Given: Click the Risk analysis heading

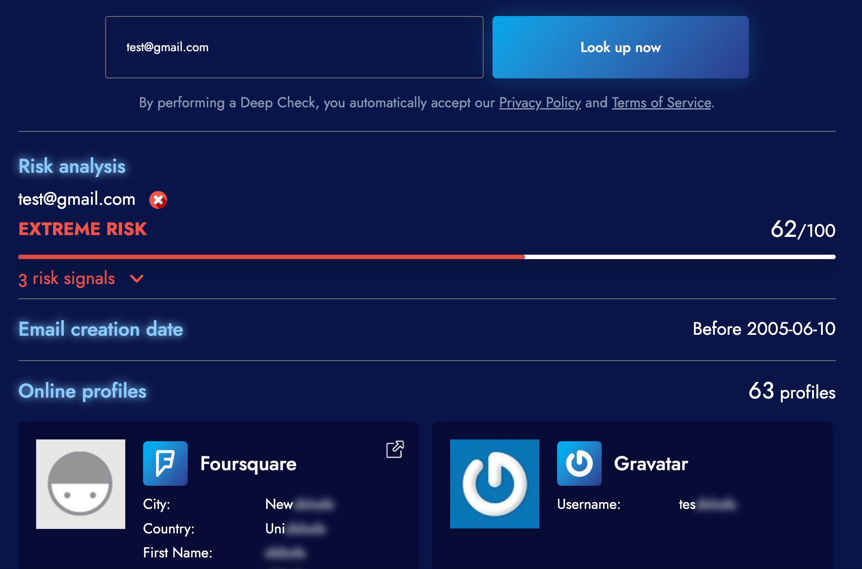Looking at the screenshot, I should (72, 167).
